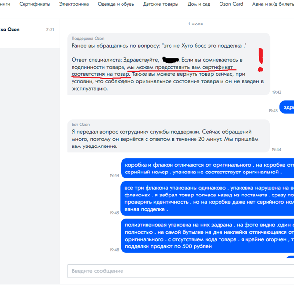Viewport: 294px width, 294px height.
Task: Click the 1 июля date separator
Action: coord(196,24)
